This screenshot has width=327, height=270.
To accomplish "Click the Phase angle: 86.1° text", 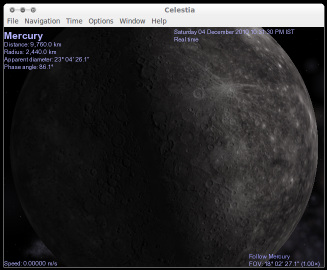I will (29, 67).
